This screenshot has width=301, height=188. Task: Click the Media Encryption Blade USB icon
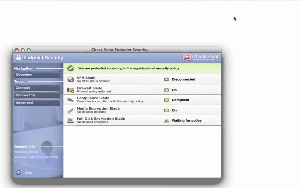[71, 110]
